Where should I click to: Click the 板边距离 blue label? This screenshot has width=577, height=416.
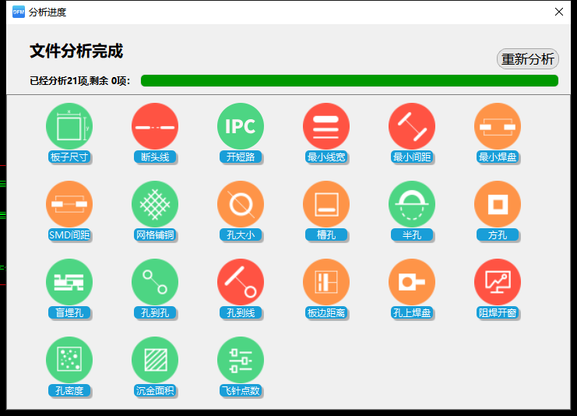point(326,312)
